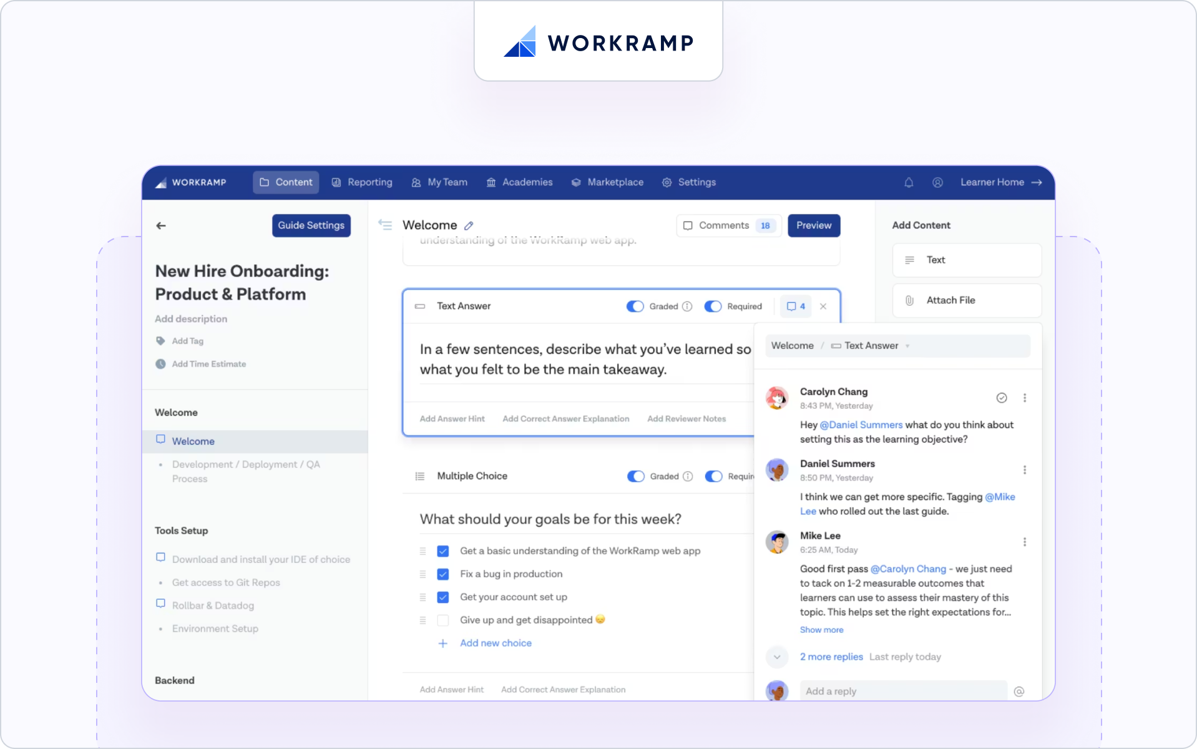This screenshot has height=749, width=1197.
Task: Uncheck 'Get your account set up' choice
Action: (x=443, y=597)
